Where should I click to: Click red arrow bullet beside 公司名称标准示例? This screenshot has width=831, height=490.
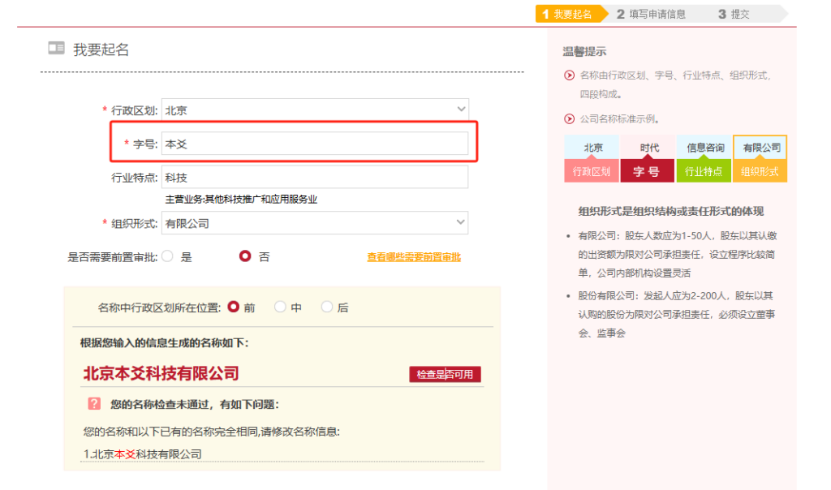570,119
